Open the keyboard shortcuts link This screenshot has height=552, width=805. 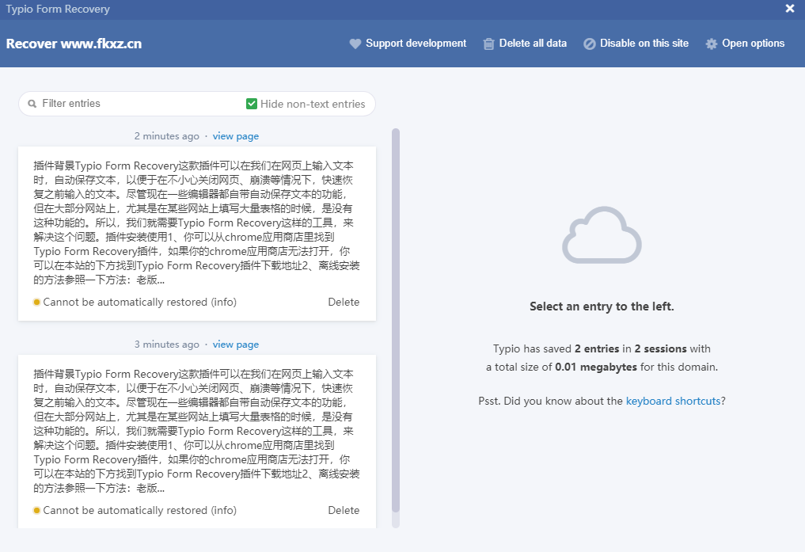(x=673, y=401)
